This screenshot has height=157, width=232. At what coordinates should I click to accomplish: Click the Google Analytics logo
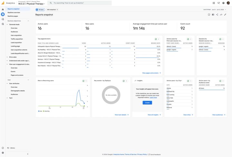coord(3,3)
